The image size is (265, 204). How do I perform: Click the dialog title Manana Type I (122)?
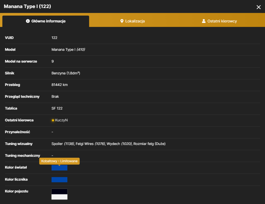[x=27, y=6]
